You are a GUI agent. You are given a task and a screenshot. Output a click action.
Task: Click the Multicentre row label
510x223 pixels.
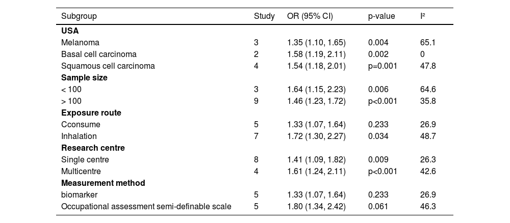click(81, 171)
